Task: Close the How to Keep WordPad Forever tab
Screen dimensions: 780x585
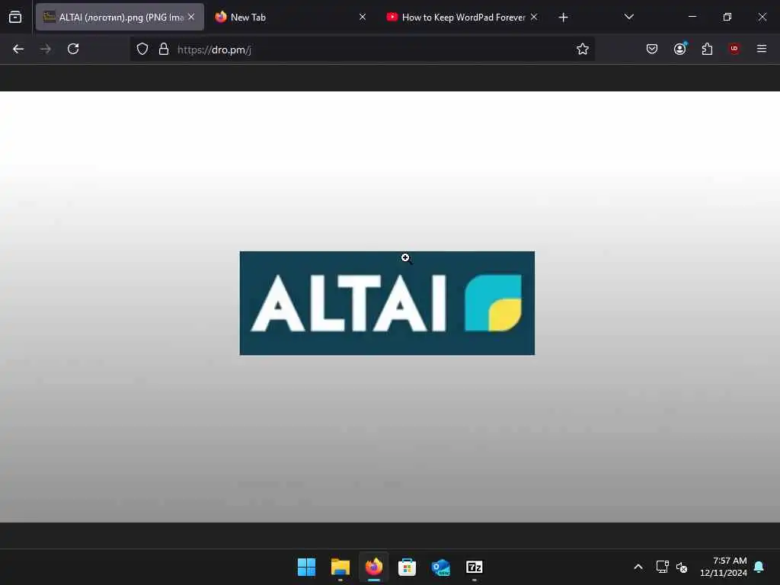Action: pyautogui.click(x=534, y=17)
